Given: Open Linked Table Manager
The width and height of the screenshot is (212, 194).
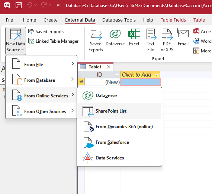Looking at the screenshot, I should (54, 41).
